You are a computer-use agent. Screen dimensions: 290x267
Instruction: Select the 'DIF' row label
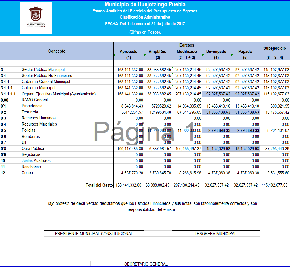[x=24, y=142]
